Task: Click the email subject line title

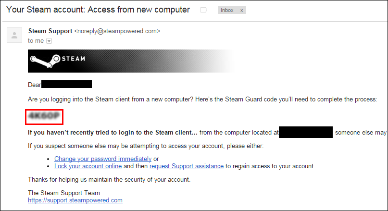Action: point(98,10)
